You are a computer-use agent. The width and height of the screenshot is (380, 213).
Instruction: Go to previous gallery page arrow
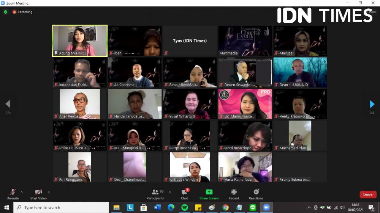pos(8,104)
